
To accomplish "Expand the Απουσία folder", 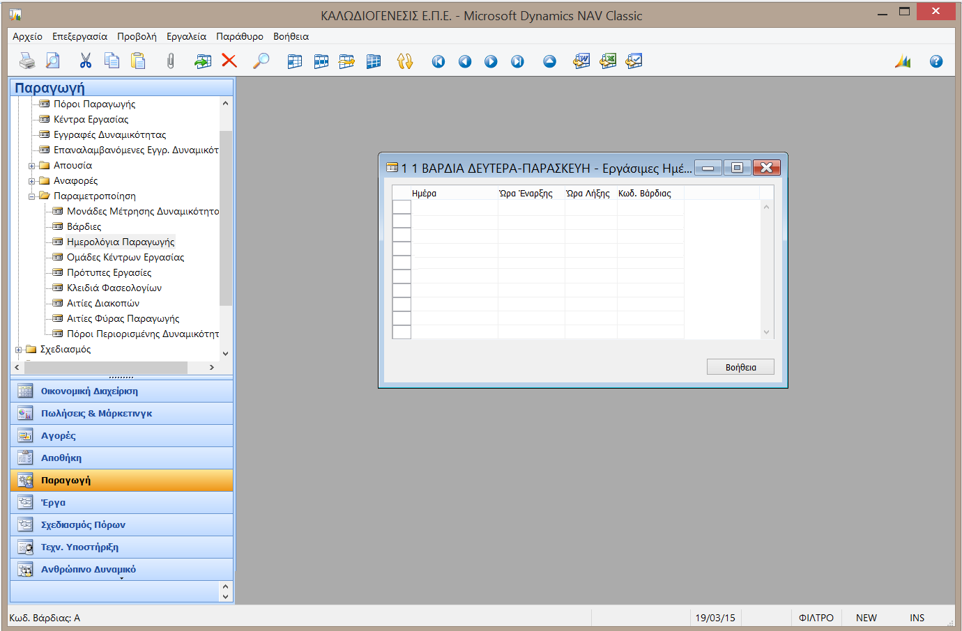I will click(31, 166).
